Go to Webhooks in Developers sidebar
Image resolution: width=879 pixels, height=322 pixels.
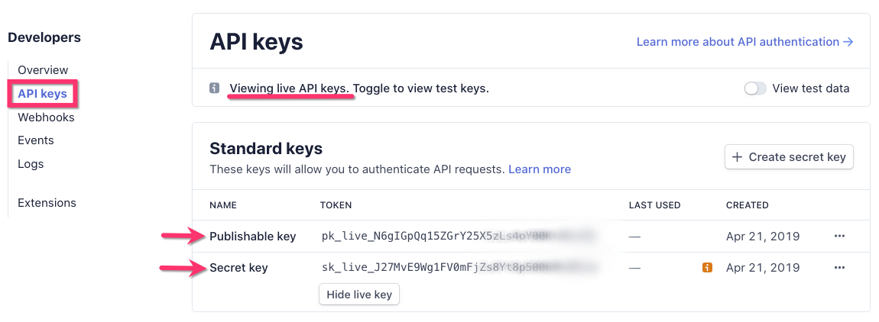pos(46,118)
